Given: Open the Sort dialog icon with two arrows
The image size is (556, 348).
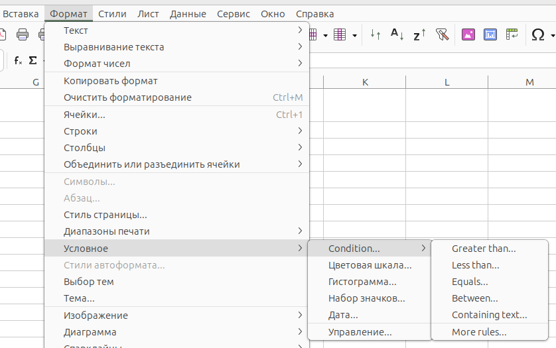Looking at the screenshot, I should (x=376, y=34).
